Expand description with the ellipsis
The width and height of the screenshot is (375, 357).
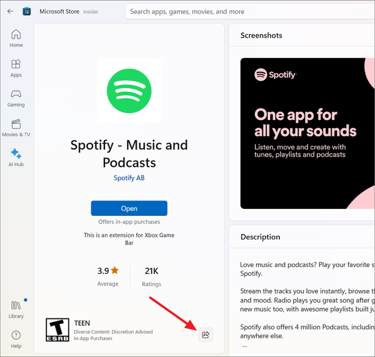pyautogui.click(x=244, y=346)
